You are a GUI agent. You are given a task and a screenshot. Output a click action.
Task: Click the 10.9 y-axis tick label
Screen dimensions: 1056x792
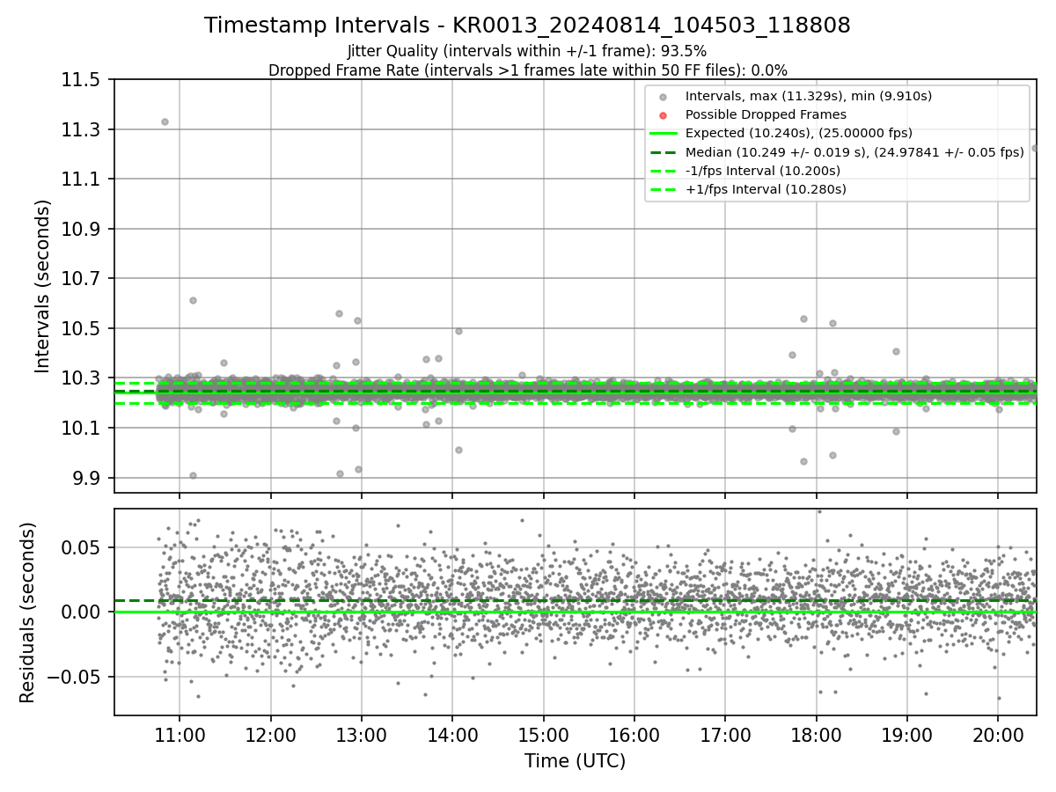tap(83, 229)
